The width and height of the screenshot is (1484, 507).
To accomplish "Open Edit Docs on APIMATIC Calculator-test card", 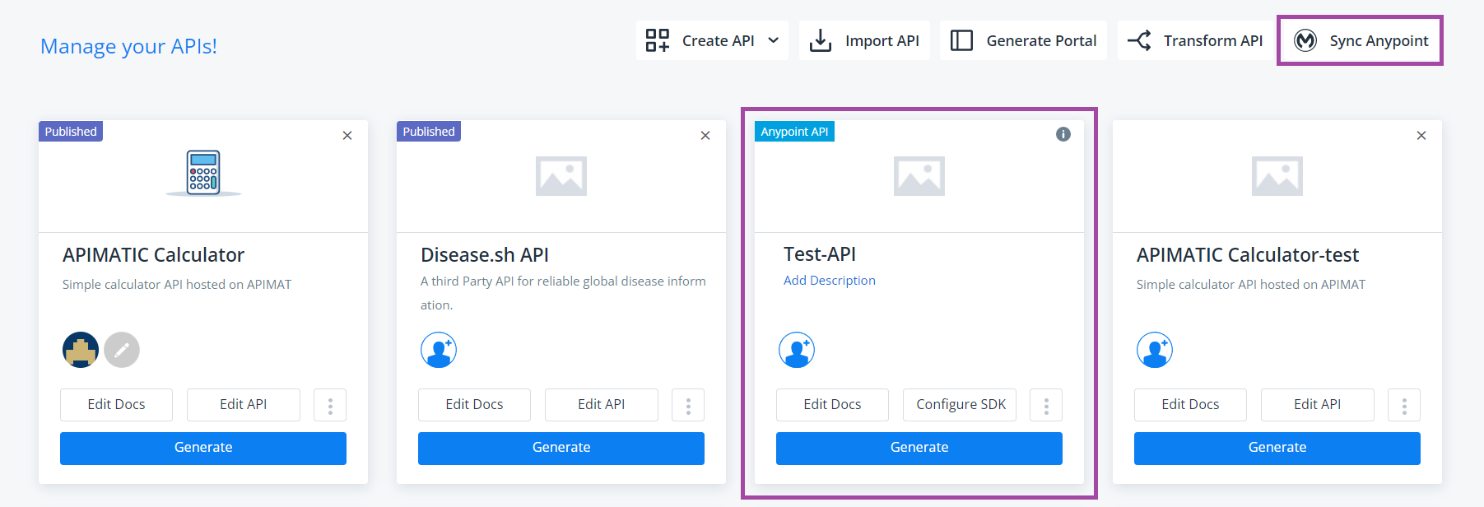I will 1190,405.
